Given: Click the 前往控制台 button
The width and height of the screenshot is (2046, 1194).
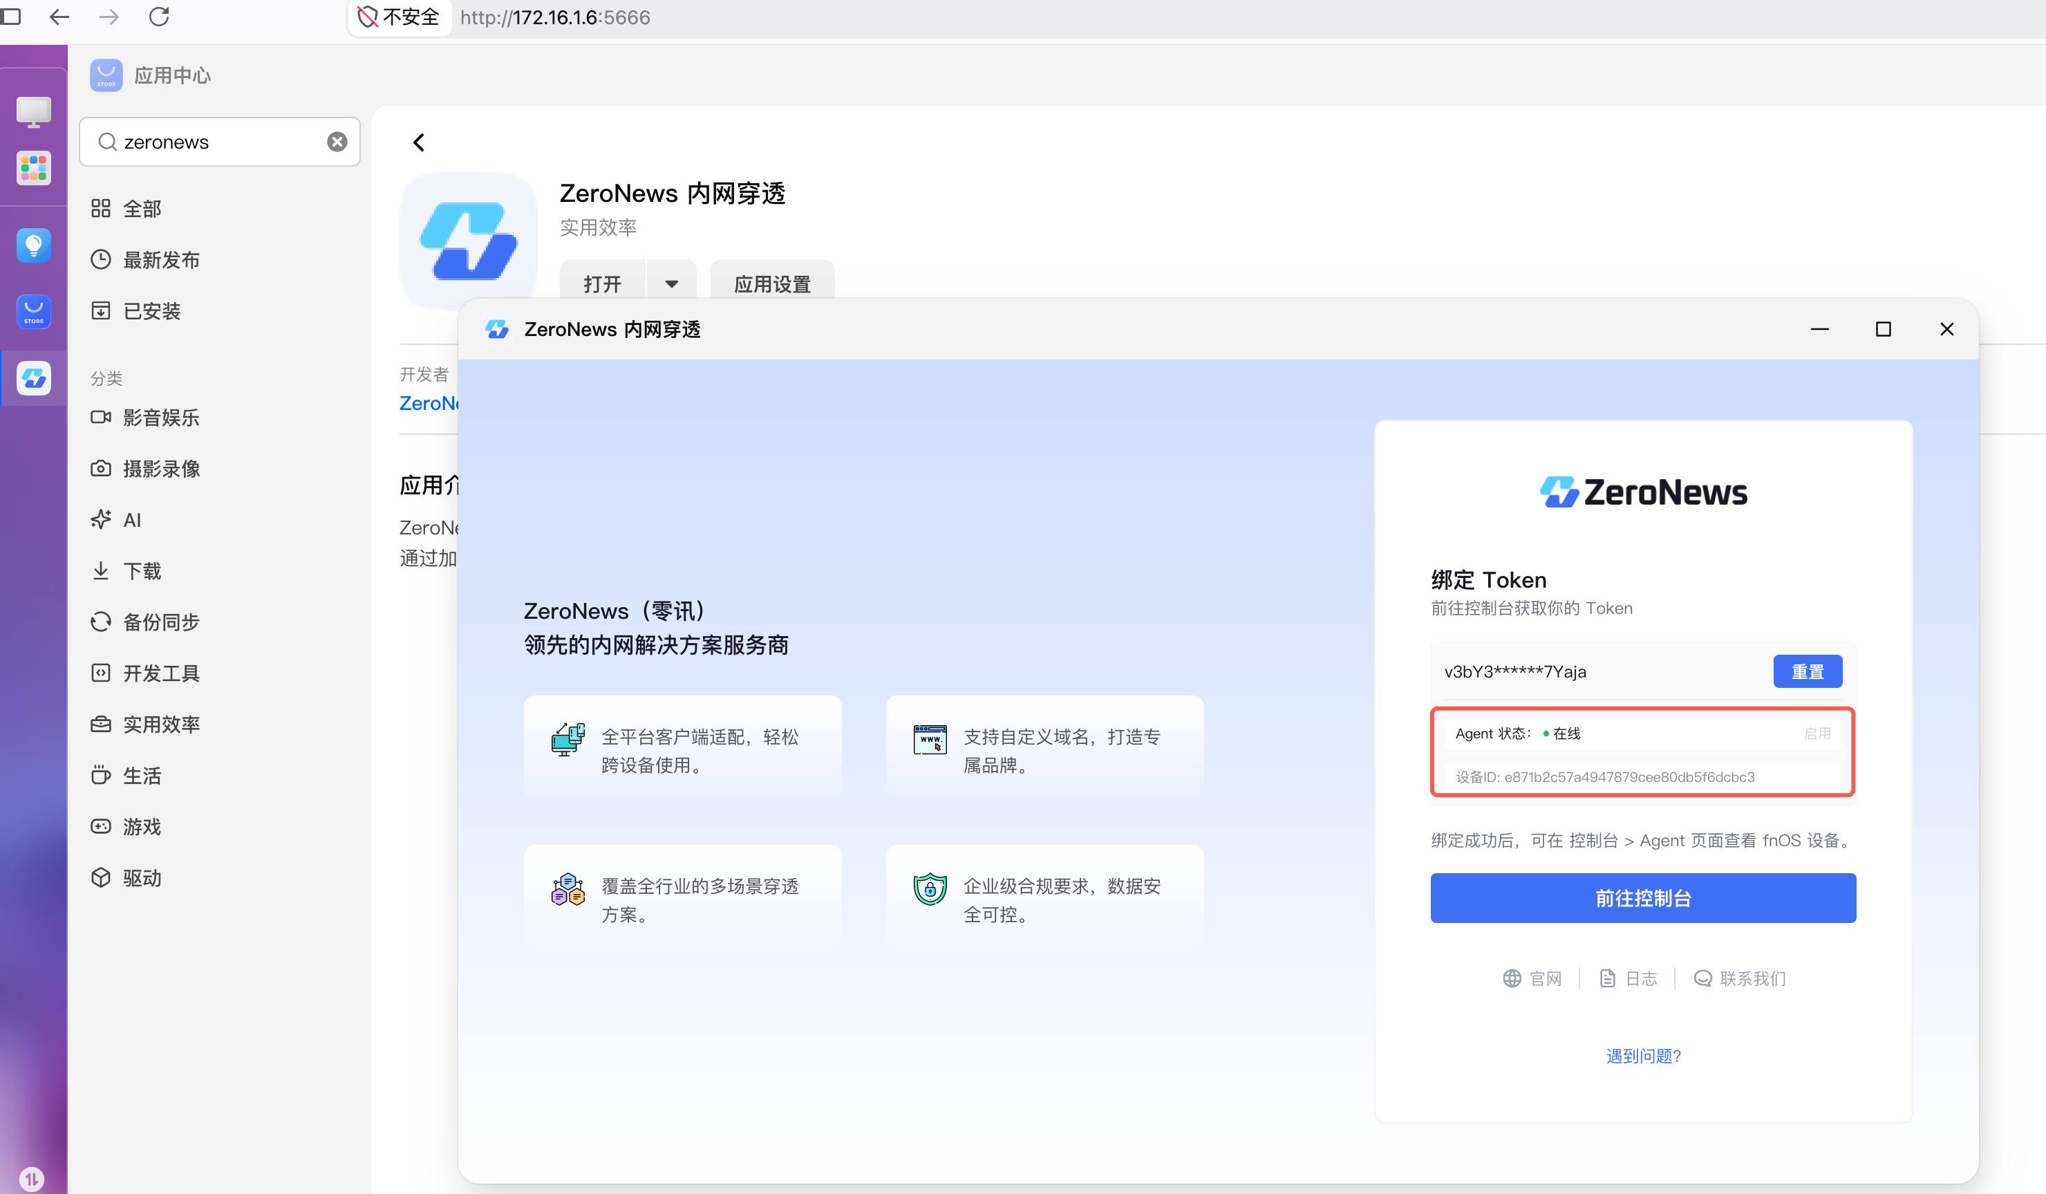Looking at the screenshot, I should coord(1643,898).
